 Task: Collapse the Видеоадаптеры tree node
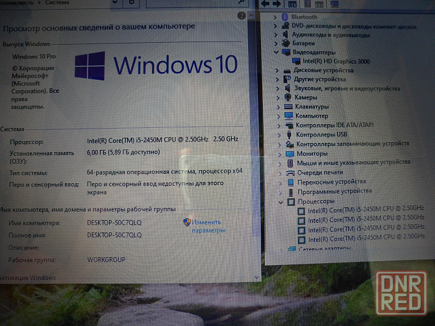point(277,52)
